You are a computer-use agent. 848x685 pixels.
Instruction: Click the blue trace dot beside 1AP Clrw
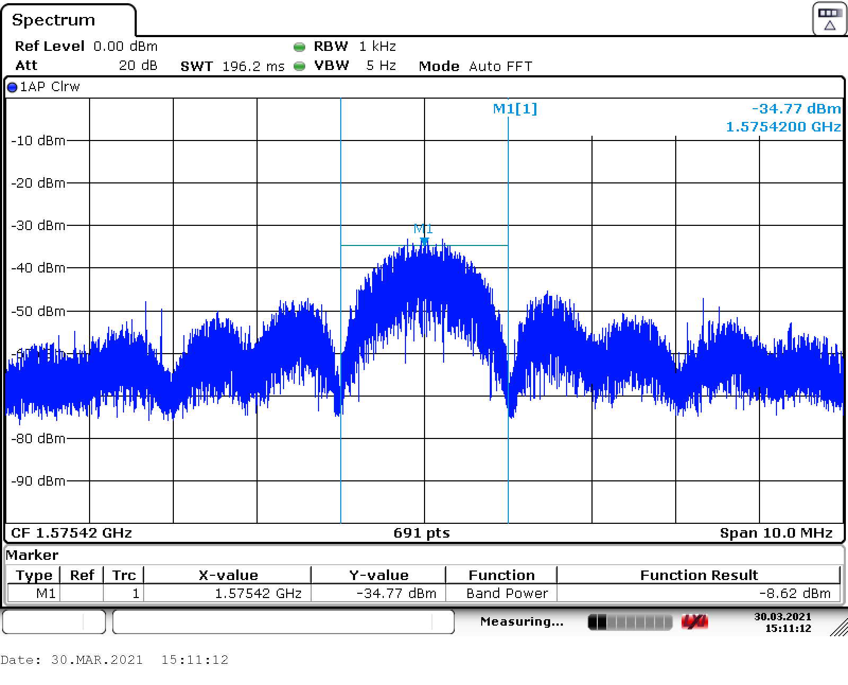(12, 87)
